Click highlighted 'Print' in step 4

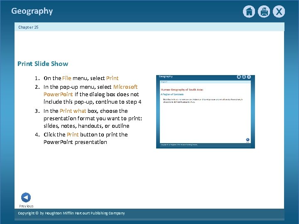click(x=73, y=134)
